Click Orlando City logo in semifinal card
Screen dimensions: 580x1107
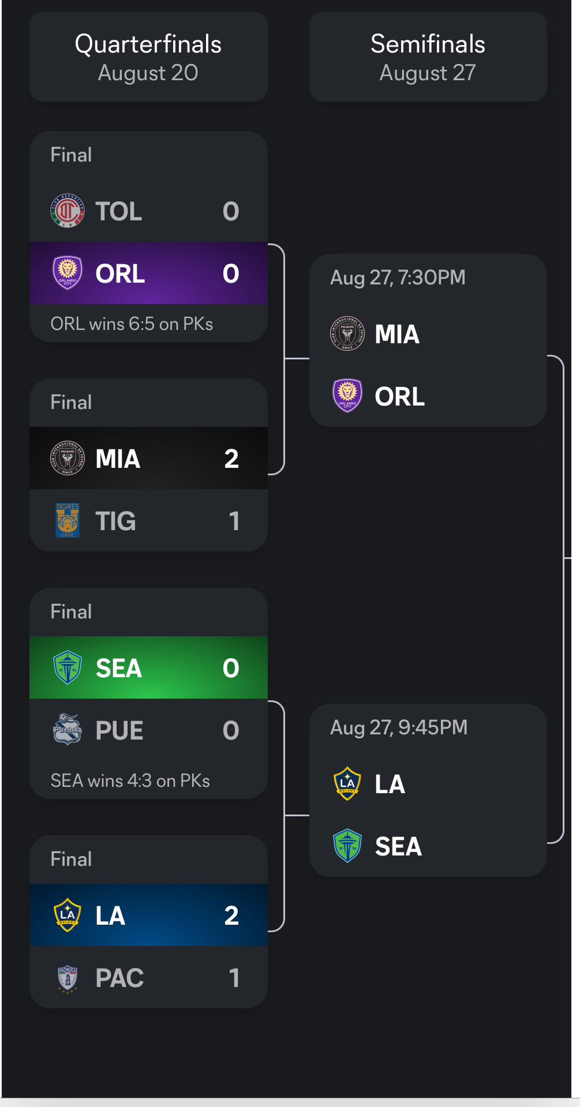[x=347, y=396]
